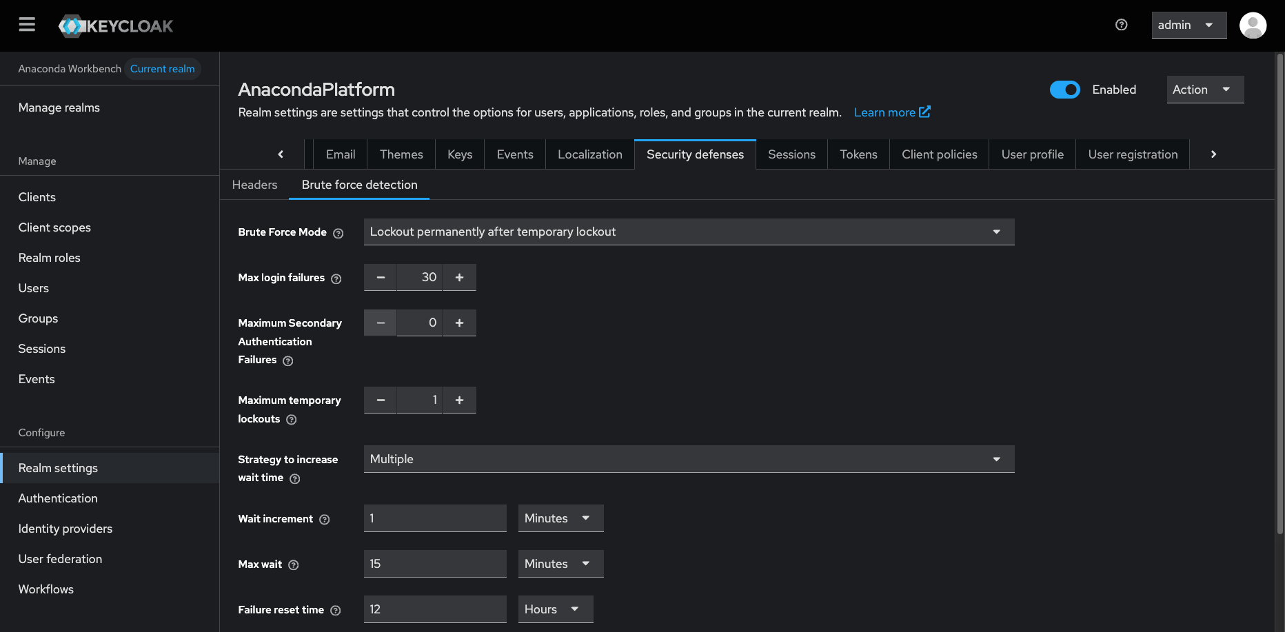Open the Learn more link
The image size is (1285, 632).
coord(892,112)
